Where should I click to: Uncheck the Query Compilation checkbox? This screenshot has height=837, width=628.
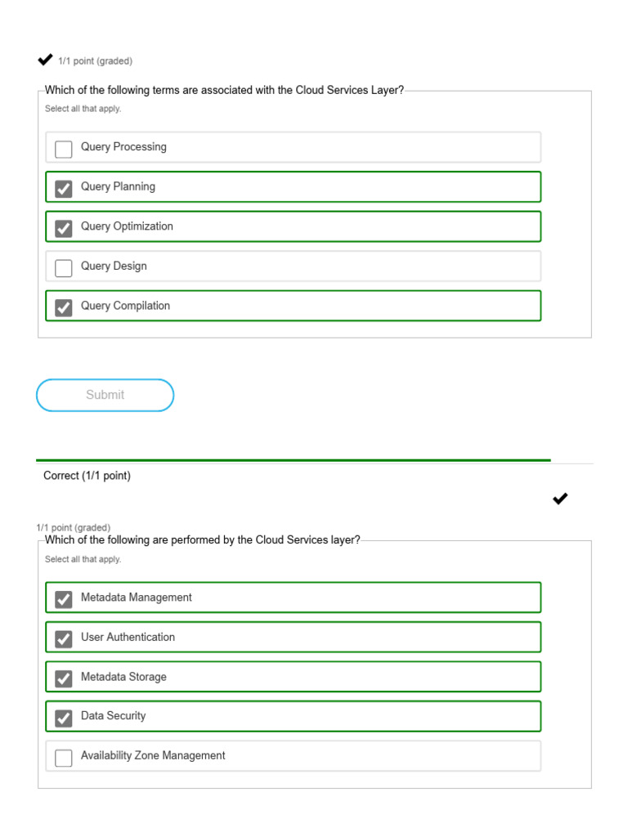click(x=64, y=307)
